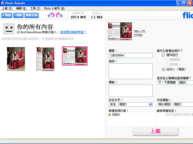The width and height of the screenshot is (193, 144).
Task: Click the 是否要切換使用者 switch user link
Action: tap(73, 32)
